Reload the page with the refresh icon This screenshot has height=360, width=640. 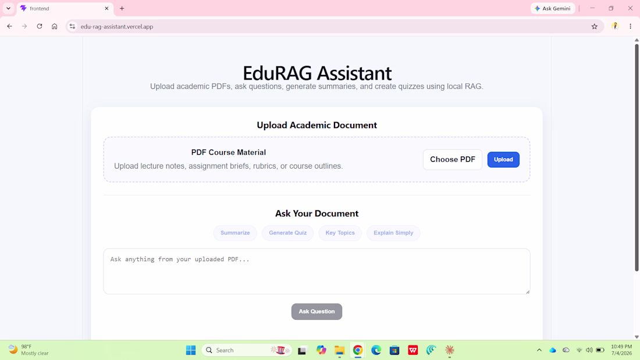pyautogui.click(x=40, y=27)
